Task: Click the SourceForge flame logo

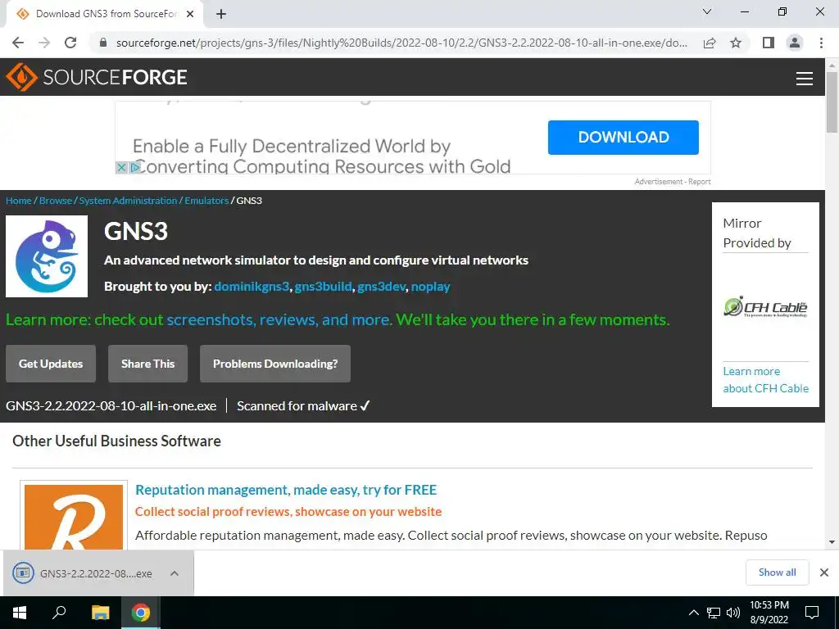Action: (x=21, y=77)
